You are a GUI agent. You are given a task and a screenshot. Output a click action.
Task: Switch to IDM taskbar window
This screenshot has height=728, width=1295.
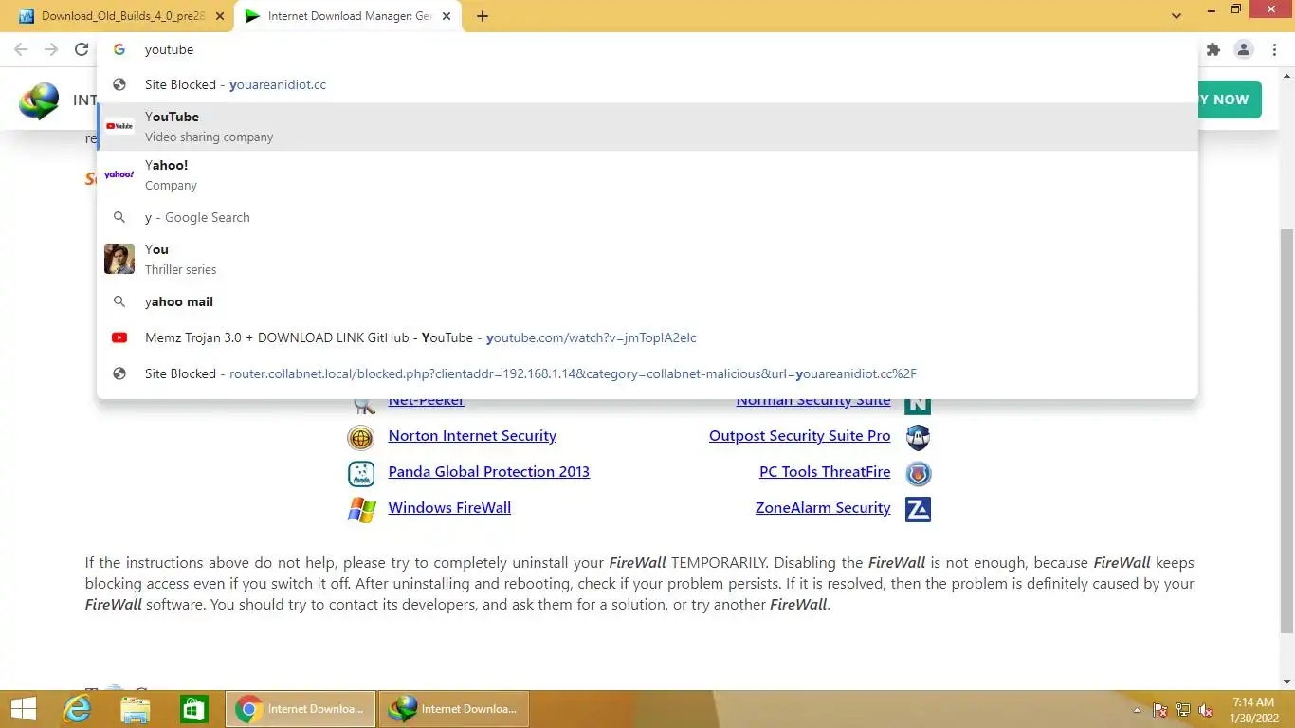click(x=453, y=709)
